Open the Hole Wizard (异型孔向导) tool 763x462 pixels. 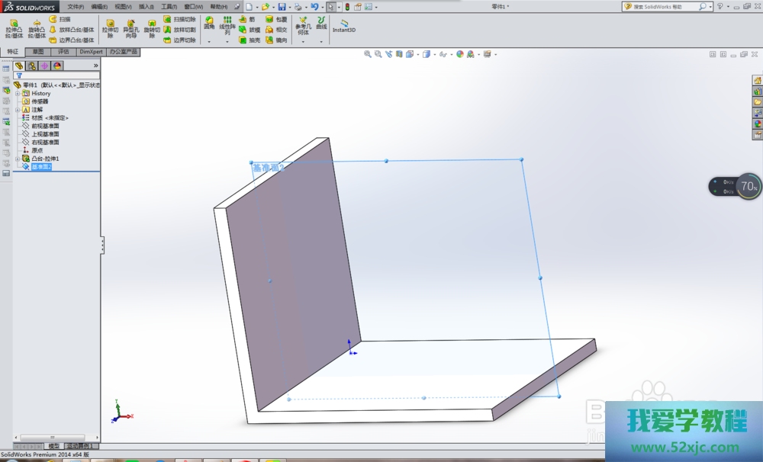pos(131,29)
